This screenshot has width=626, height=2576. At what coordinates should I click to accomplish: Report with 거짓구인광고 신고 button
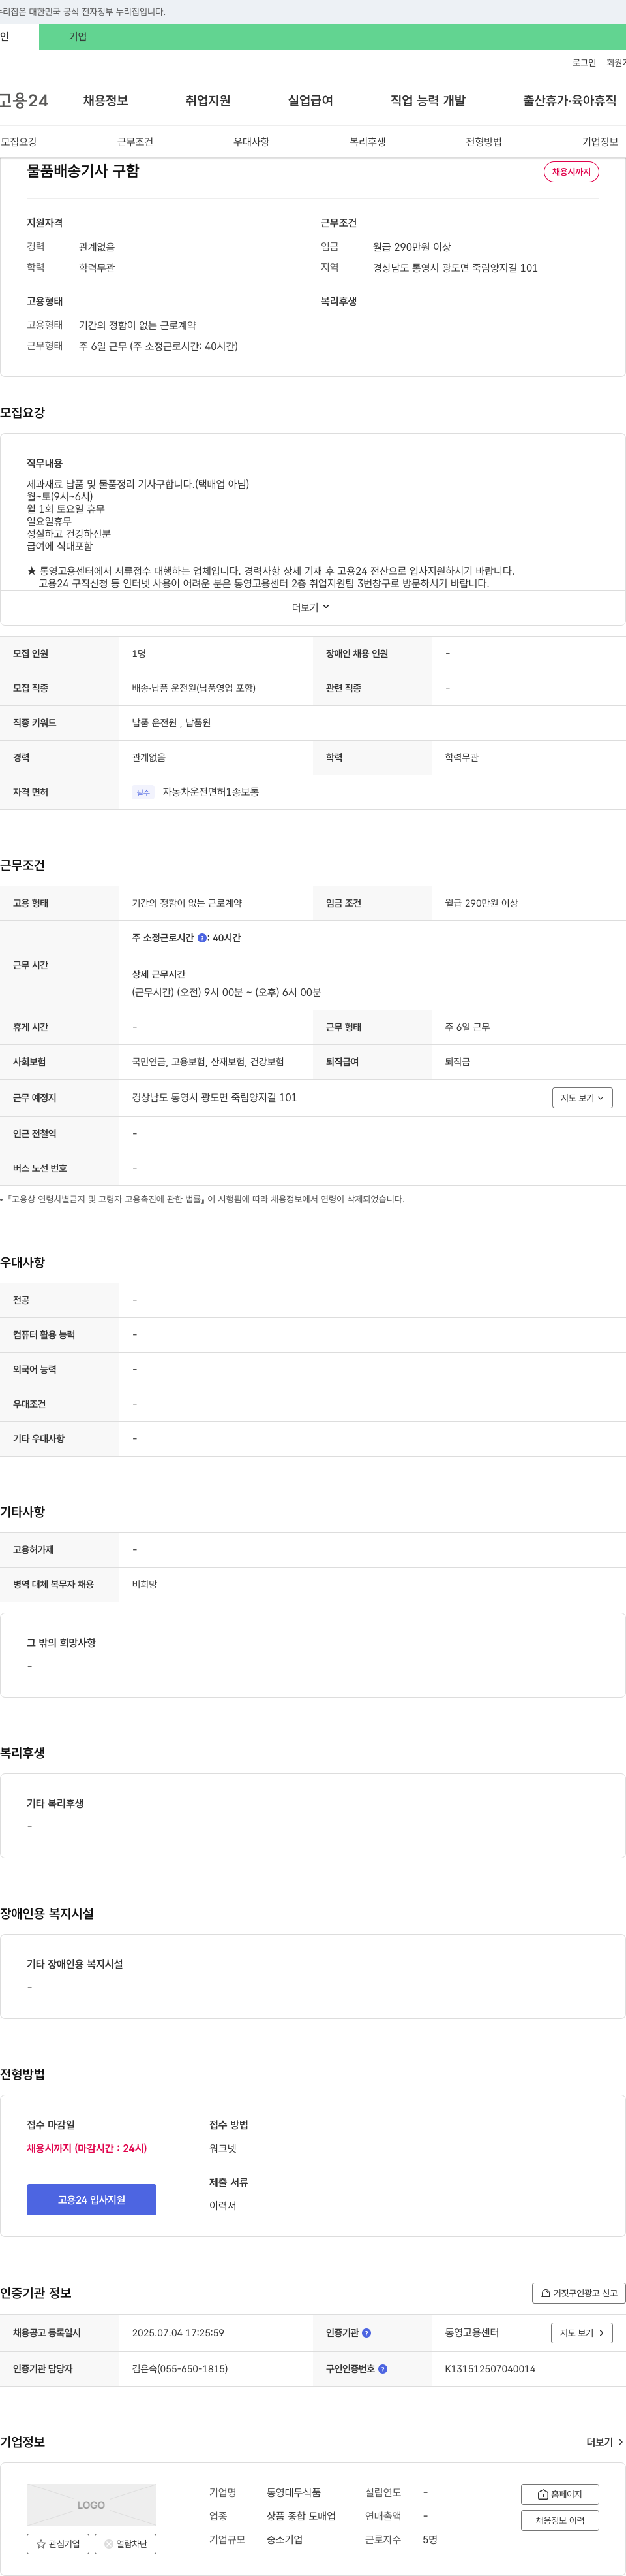point(579,2293)
